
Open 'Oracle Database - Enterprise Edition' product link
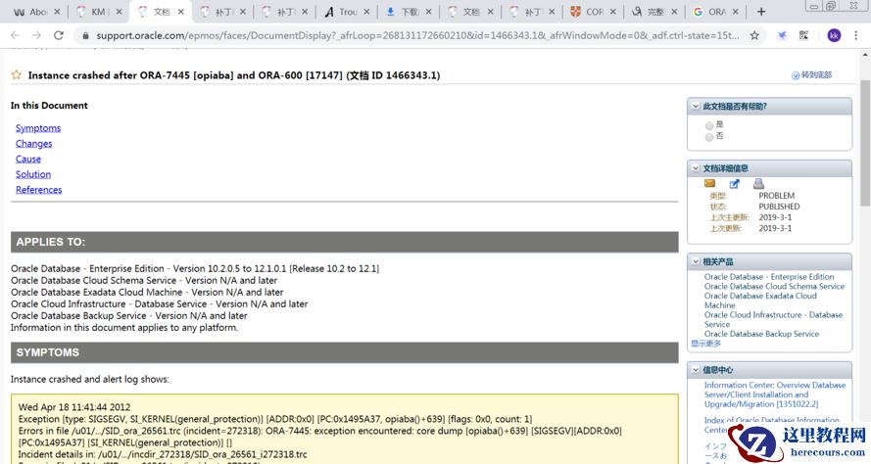click(x=769, y=276)
